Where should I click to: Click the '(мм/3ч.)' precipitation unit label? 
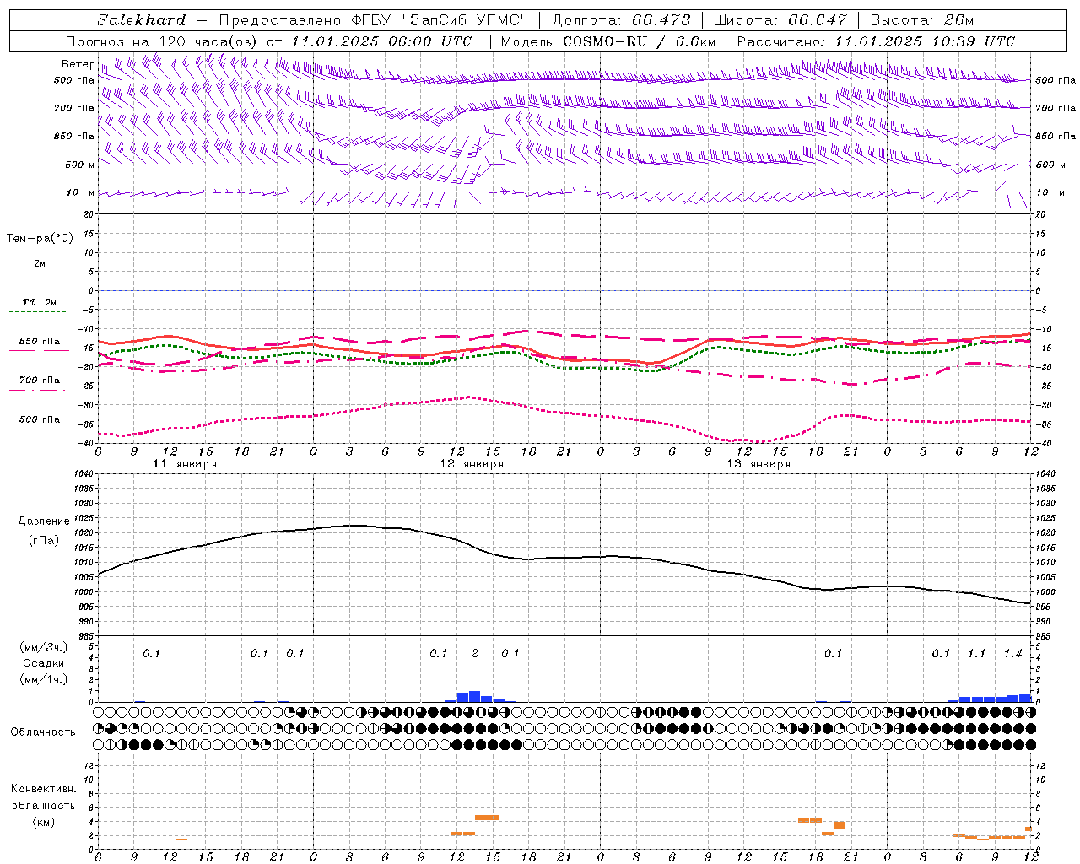coord(43,647)
